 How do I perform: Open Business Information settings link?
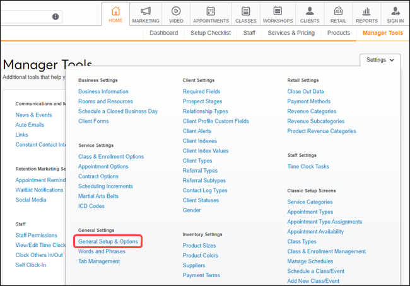[x=103, y=91]
